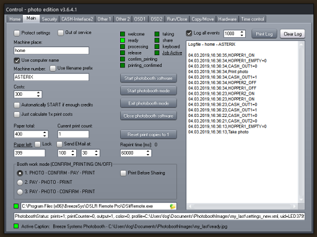Click the Paper left link

23,144
